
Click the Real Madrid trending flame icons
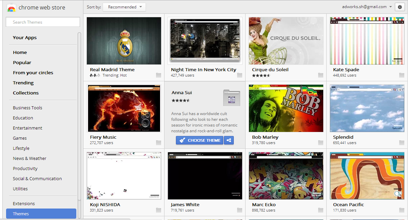pyautogui.click(x=95, y=76)
